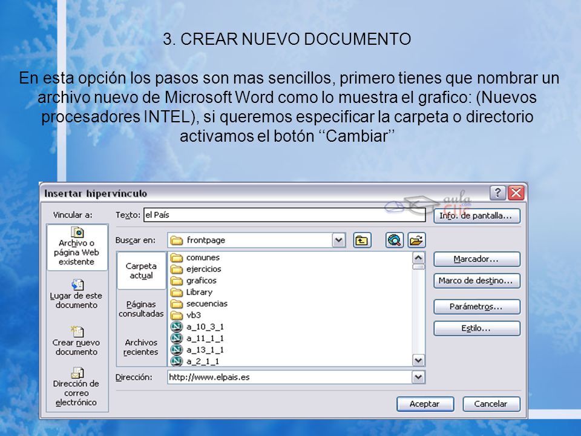Click the Texto field containing 'el País'
The image size is (581, 436).
point(284,215)
